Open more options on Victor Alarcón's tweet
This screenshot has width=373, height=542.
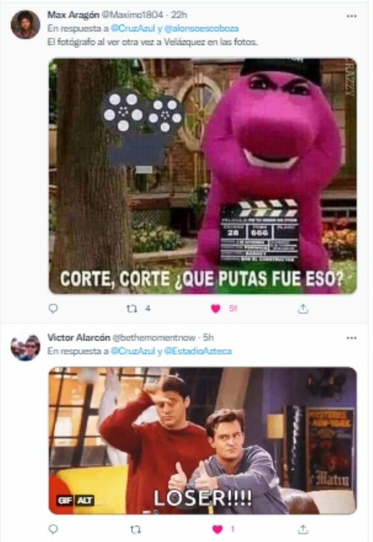pos(352,338)
